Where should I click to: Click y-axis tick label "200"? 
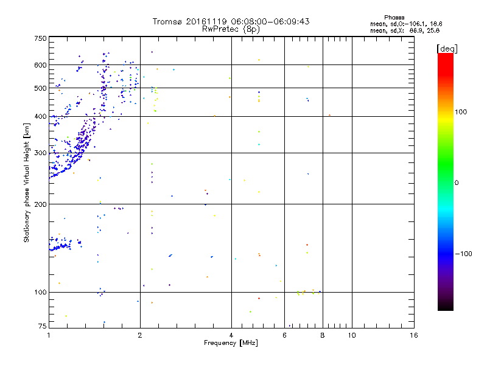coord(40,204)
